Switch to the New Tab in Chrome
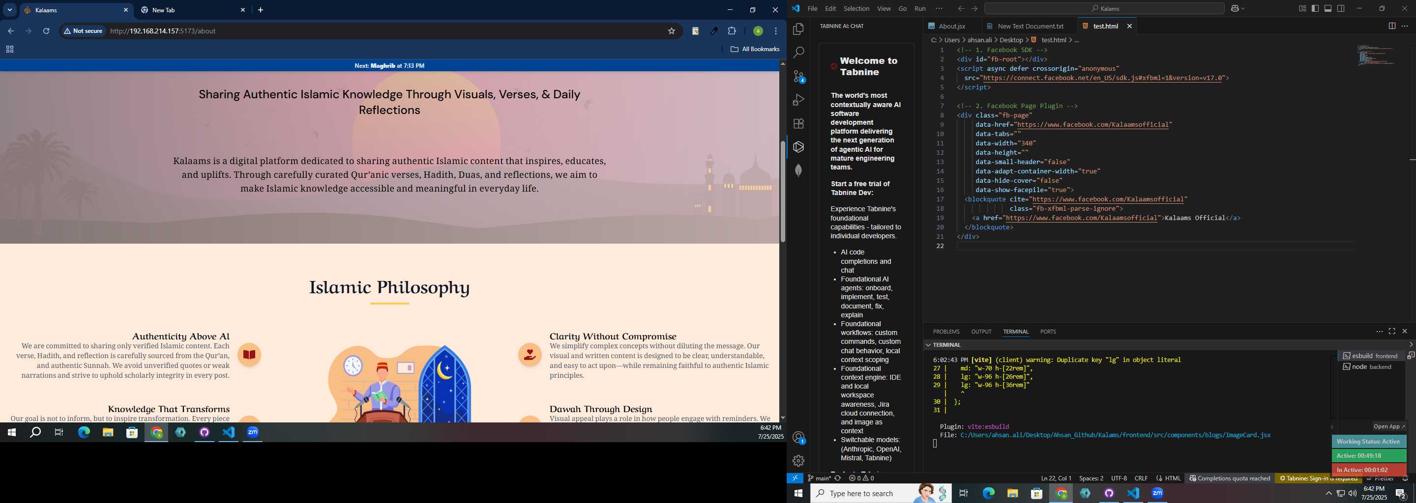1416x503 pixels. tap(192, 10)
